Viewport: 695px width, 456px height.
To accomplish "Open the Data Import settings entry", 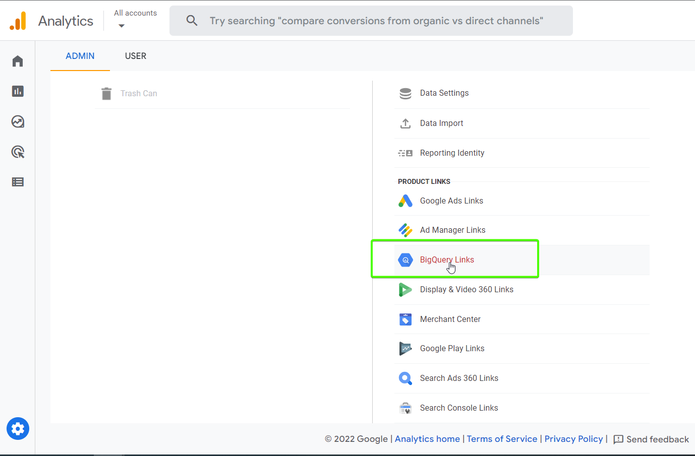I will (442, 123).
